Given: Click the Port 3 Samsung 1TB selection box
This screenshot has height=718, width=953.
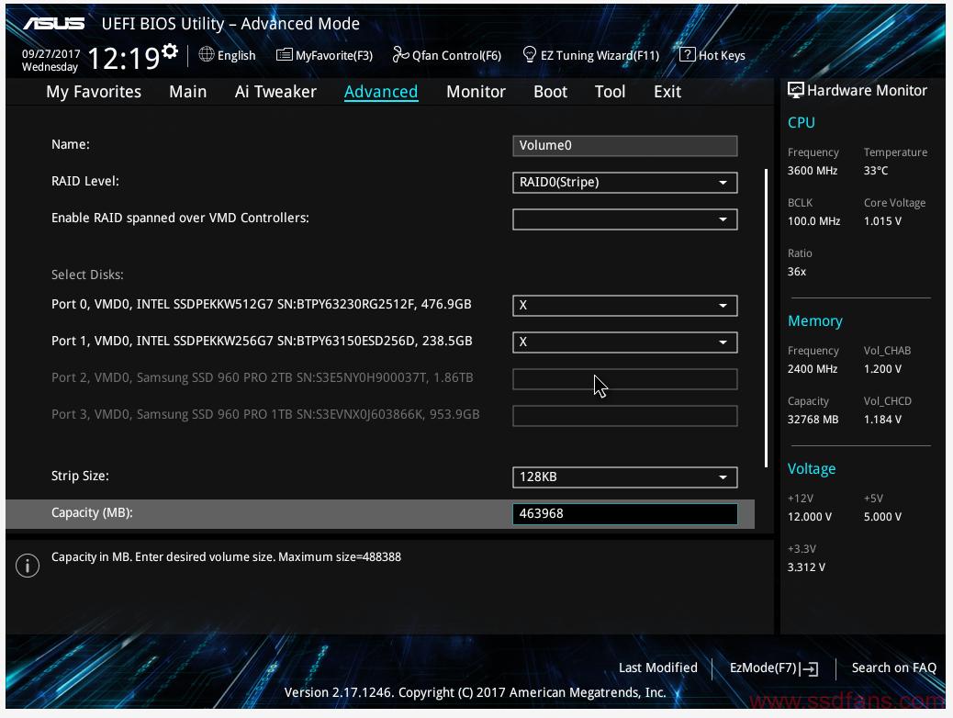Looking at the screenshot, I should [625, 416].
